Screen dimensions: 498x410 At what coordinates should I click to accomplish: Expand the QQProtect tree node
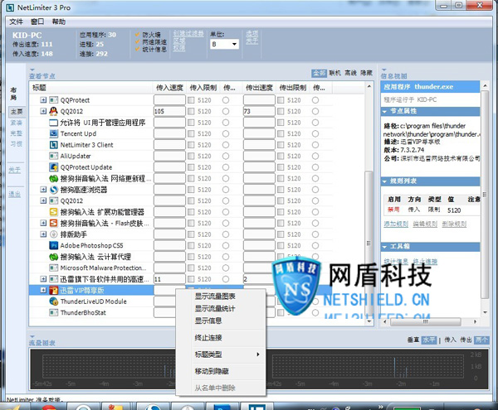tap(43, 100)
